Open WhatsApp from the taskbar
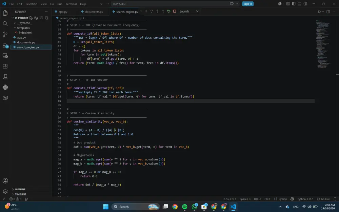 pyautogui.click(x=194, y=207)
